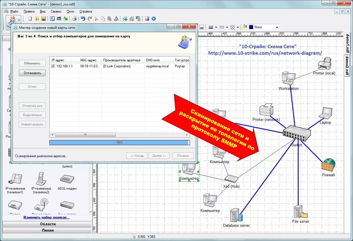
Task: Click the Save diagram toolbar icon
Action: pyautogui.click(x=43, y=19)
